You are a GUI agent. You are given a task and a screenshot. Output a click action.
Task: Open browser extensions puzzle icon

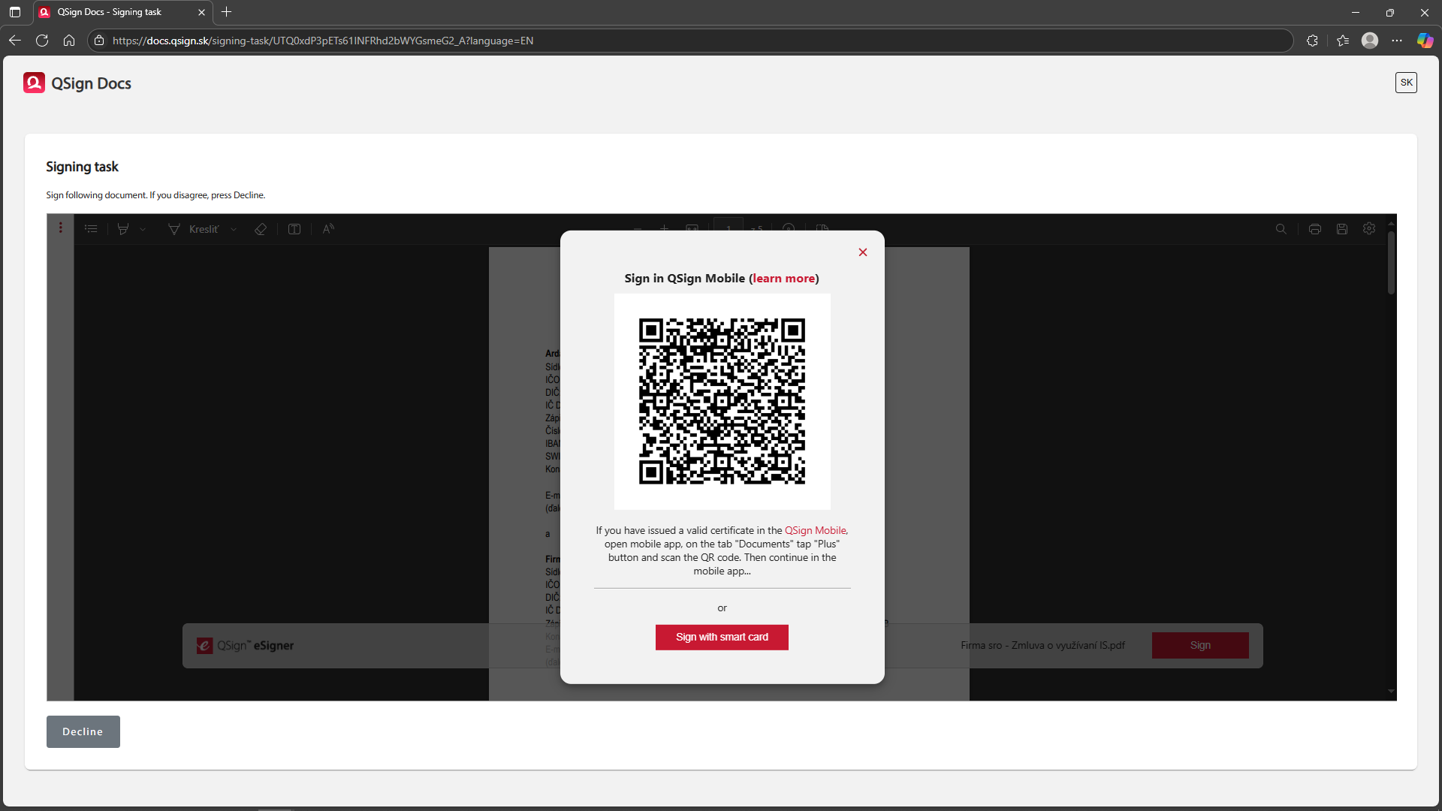[1312, 41]
